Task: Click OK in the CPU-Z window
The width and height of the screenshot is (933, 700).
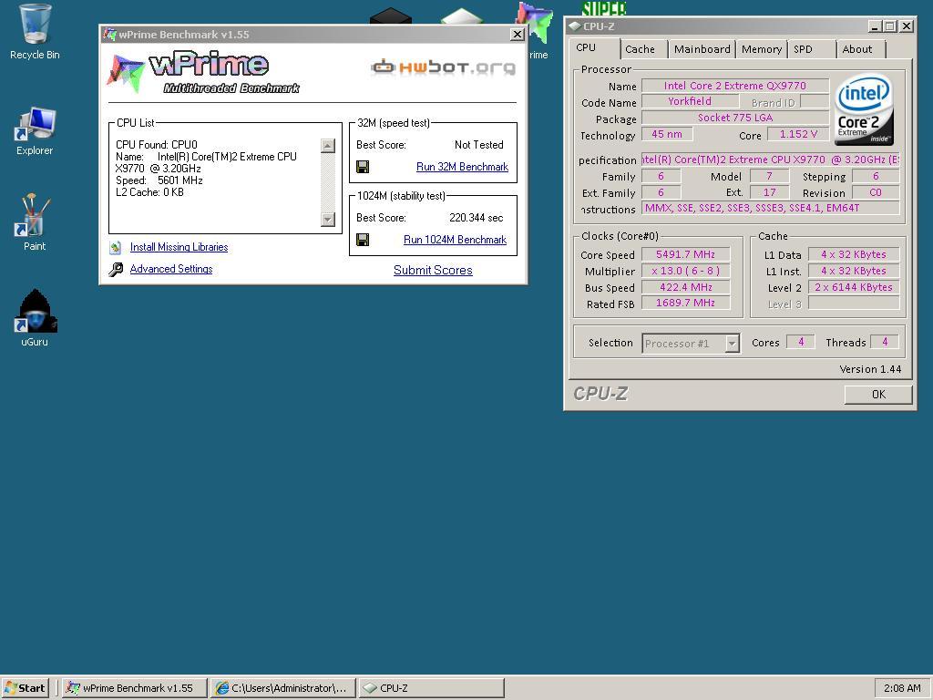Action: click(x=878, y=395)
